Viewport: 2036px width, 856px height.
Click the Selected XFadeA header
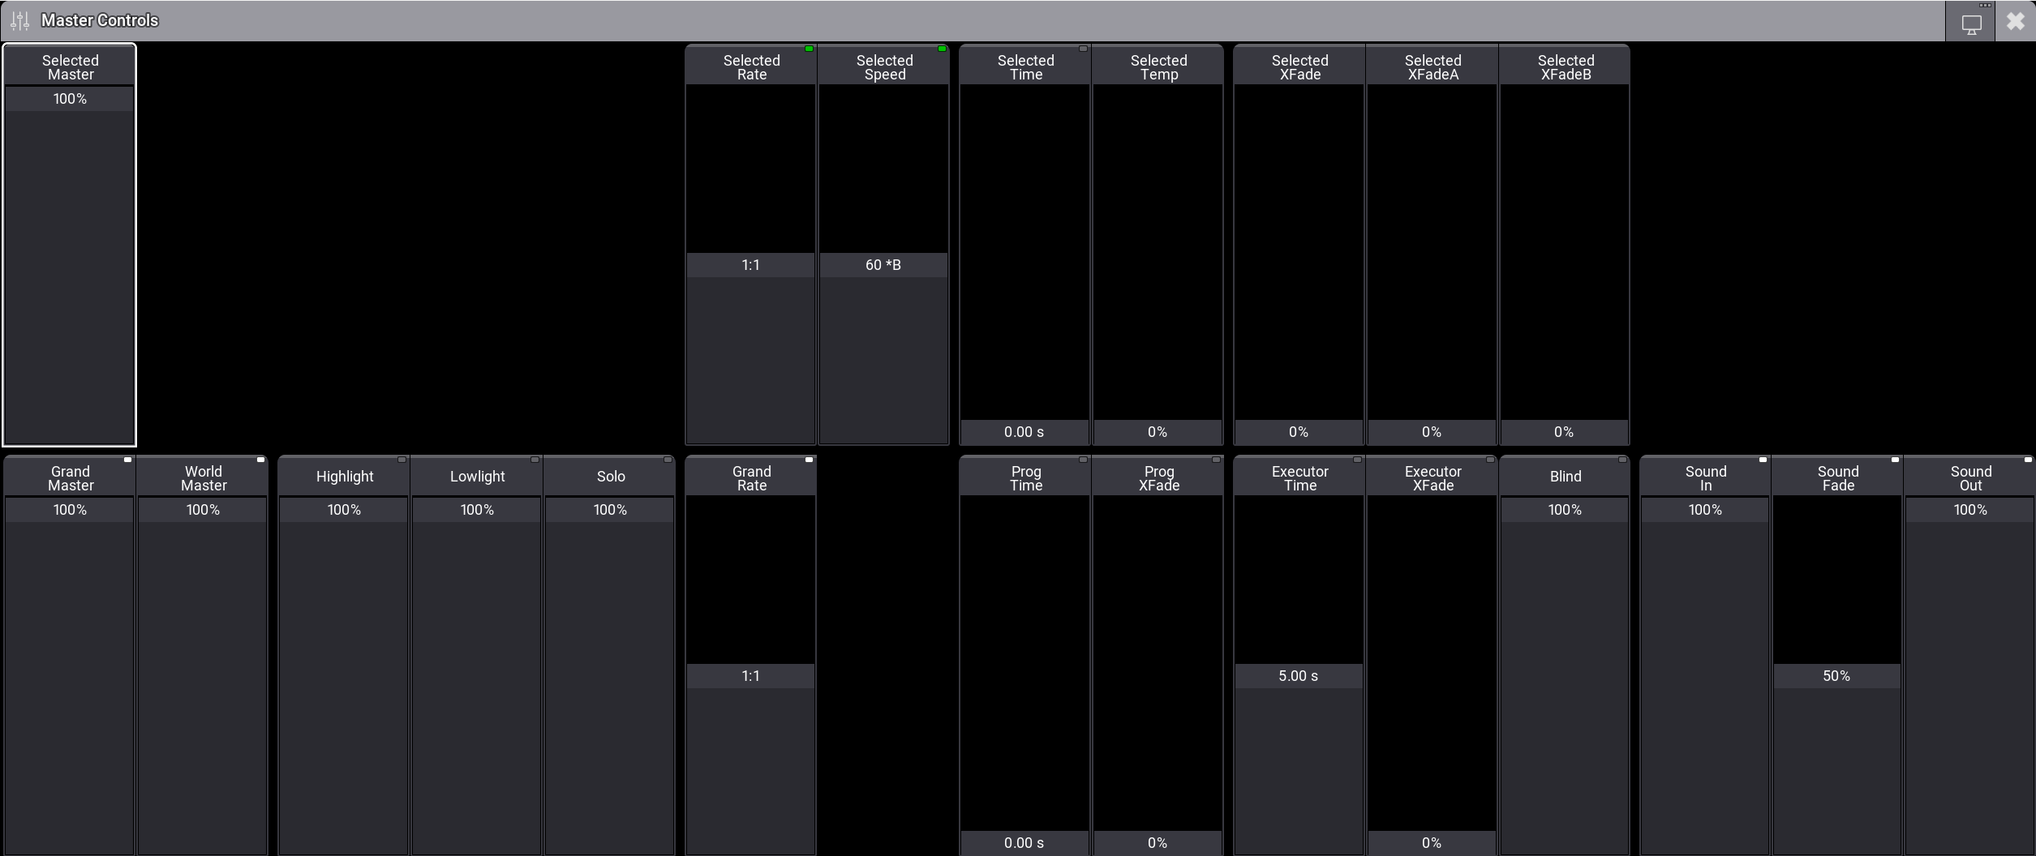[1433, 67]
